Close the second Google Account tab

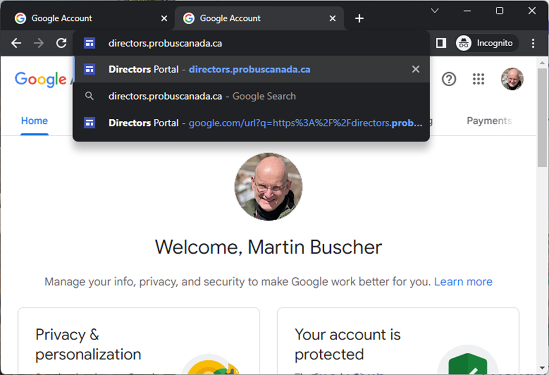point(333,18)
